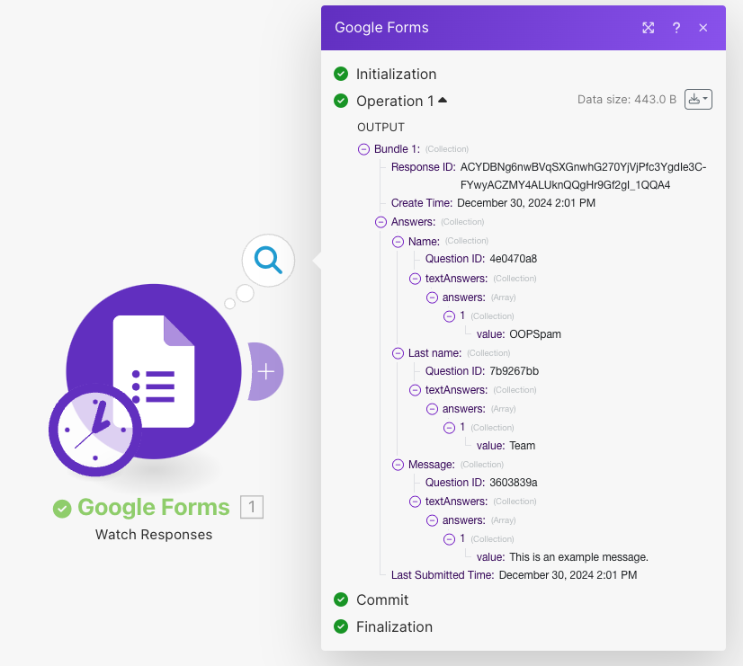This screenshot has height=666, width=743.
Task: Select the Response ID value text
Action: pos(583,176)
